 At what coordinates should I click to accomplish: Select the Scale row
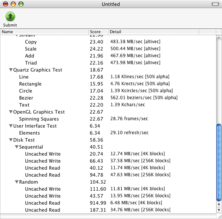108,49
